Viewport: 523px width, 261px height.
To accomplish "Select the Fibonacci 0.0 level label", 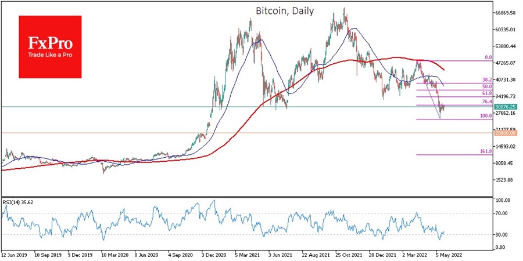I will click(488, 58).
